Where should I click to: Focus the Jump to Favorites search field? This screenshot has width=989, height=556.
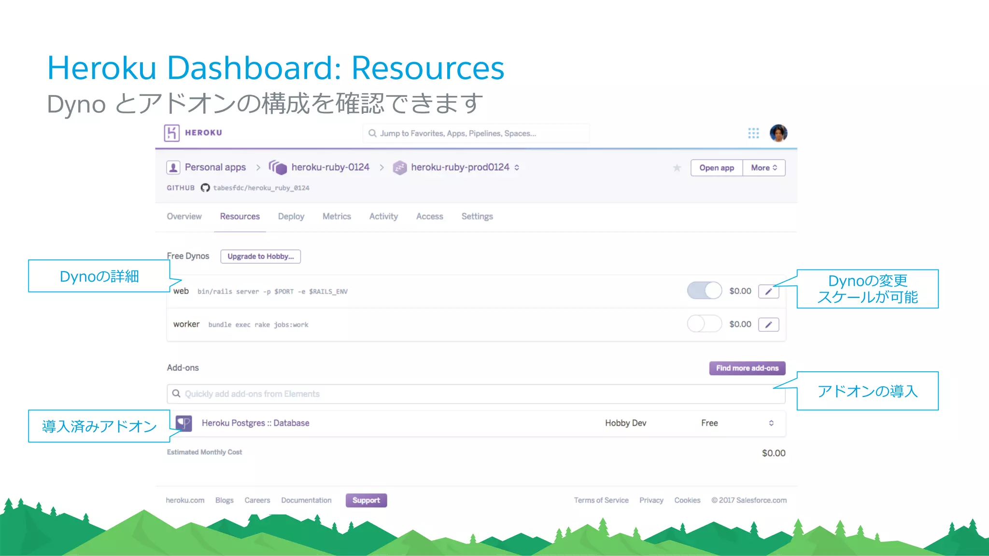click(476, 133)
